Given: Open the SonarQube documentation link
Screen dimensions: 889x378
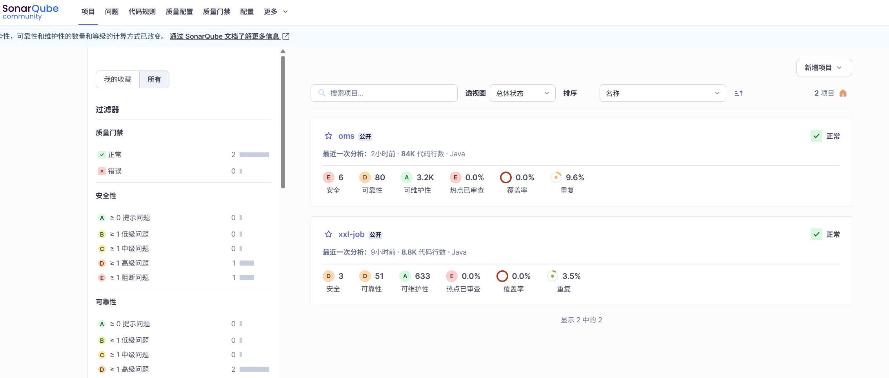Looking at the screenshot, I should click(x=224, y=36).
